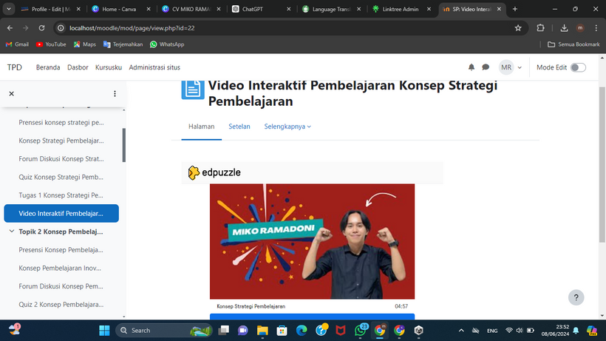This screenshot has width=606, height=341.
Task: Open course index three-dot options menu
Action: 115,94
